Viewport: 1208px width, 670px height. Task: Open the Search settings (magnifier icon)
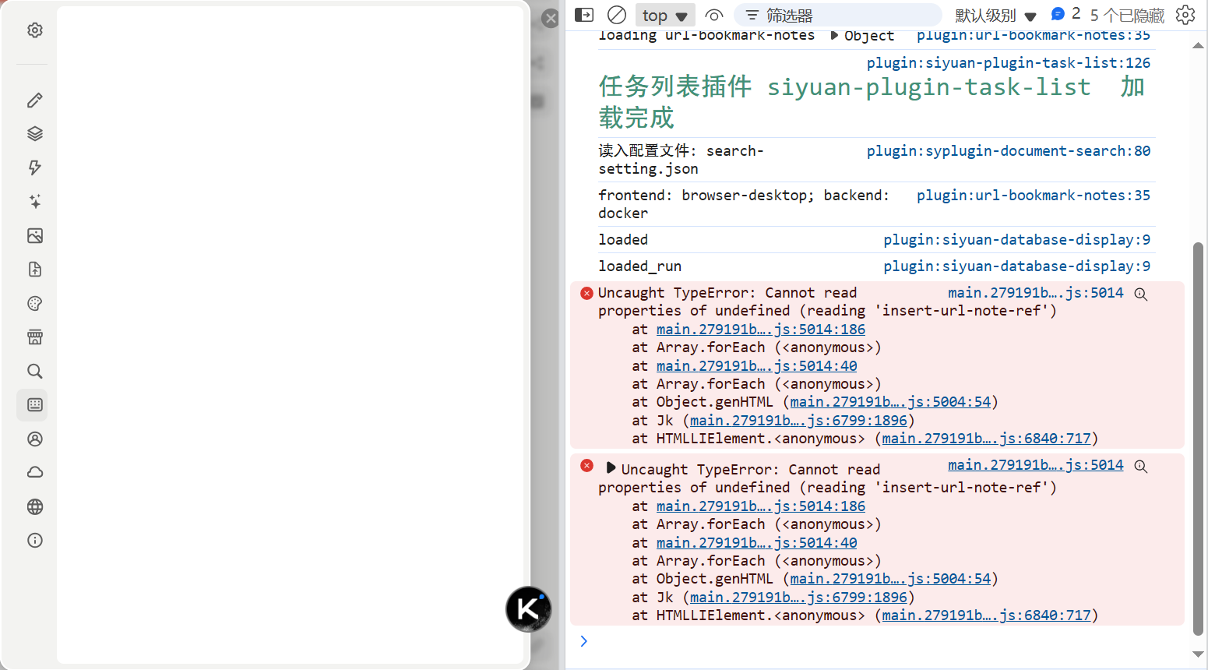(x=35, y=371)
